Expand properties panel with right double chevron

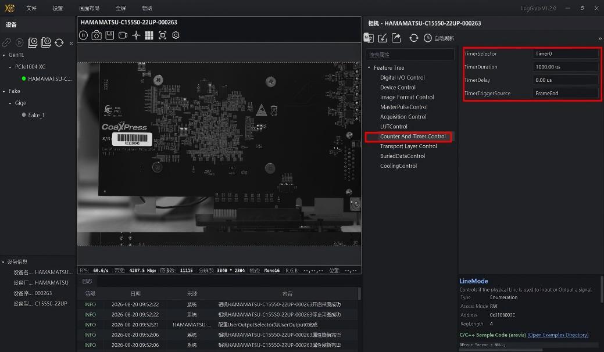[600, 38]
